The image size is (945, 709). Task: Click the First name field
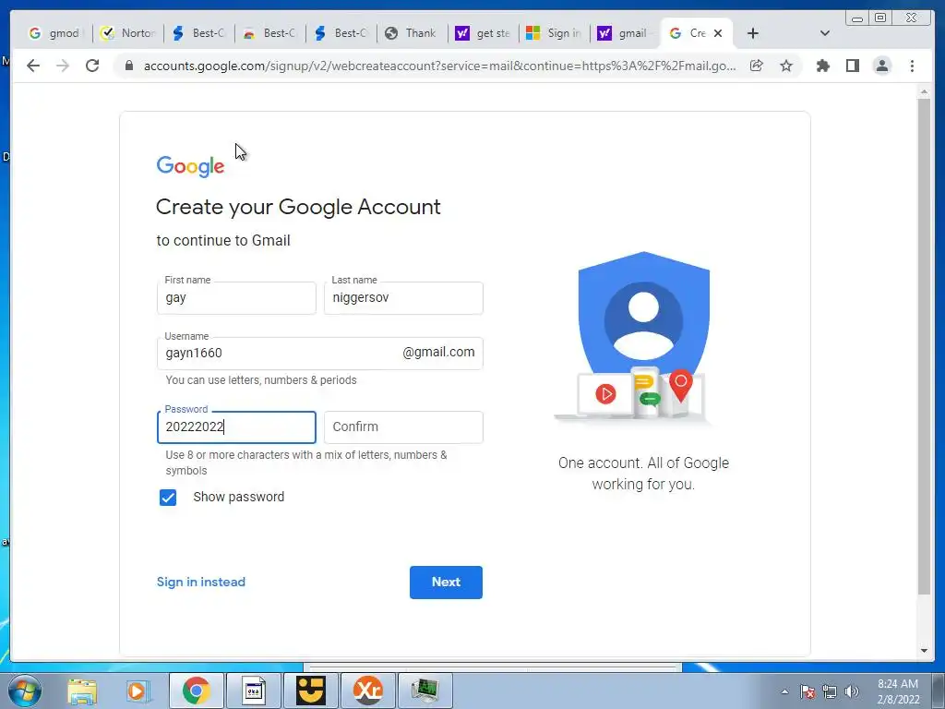tap(236, 298)
